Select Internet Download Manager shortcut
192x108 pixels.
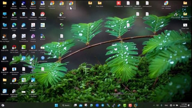[x=14, y=16]
